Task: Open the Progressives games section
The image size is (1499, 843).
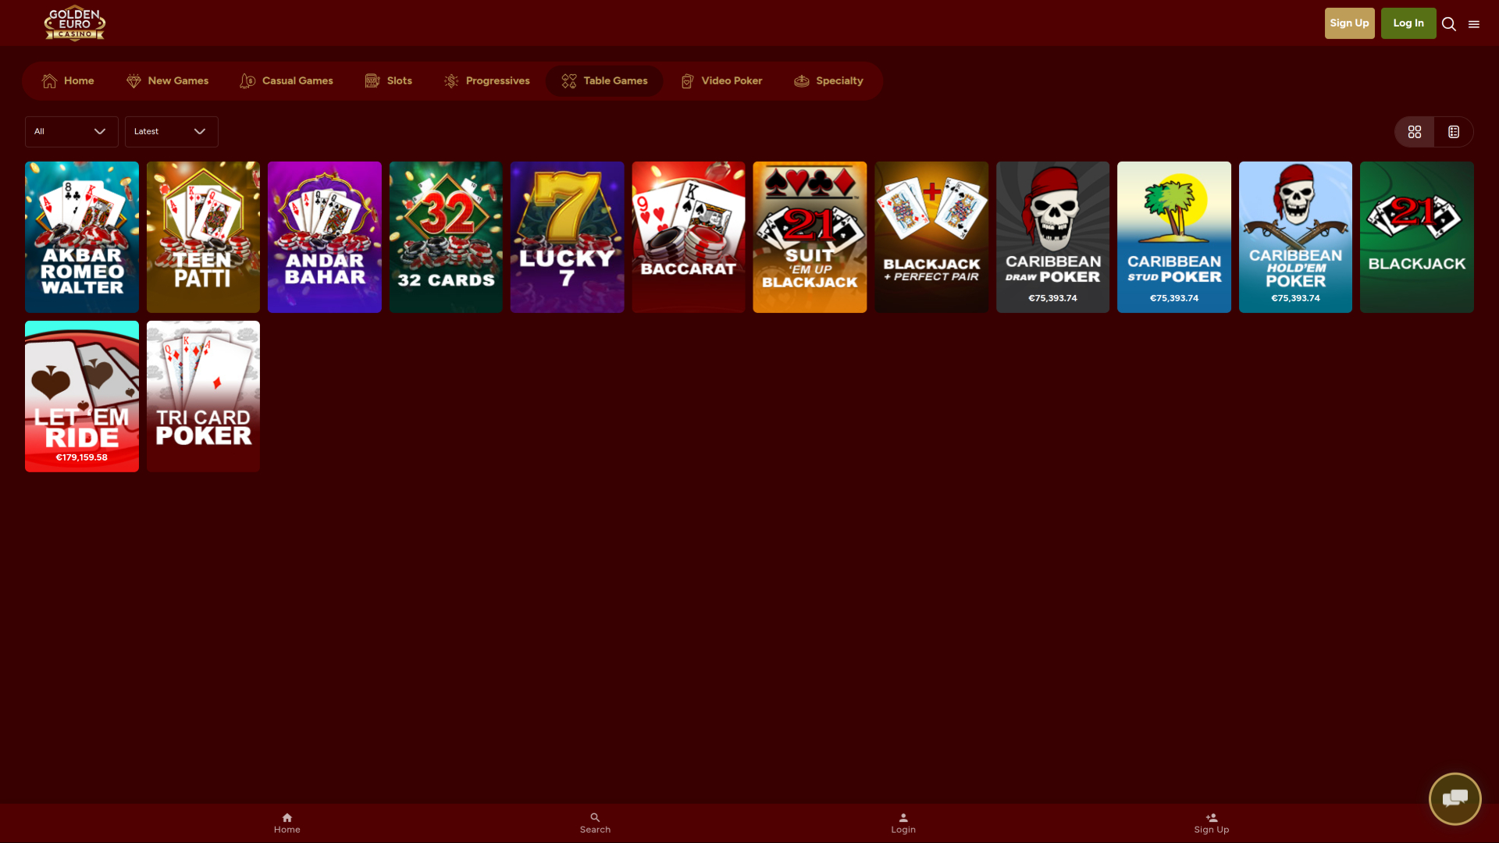Action: coord(486,80)
